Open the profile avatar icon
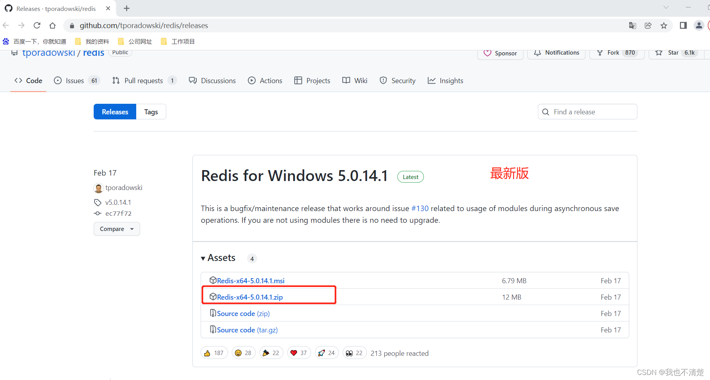710x380 pixels. [699, 25]
